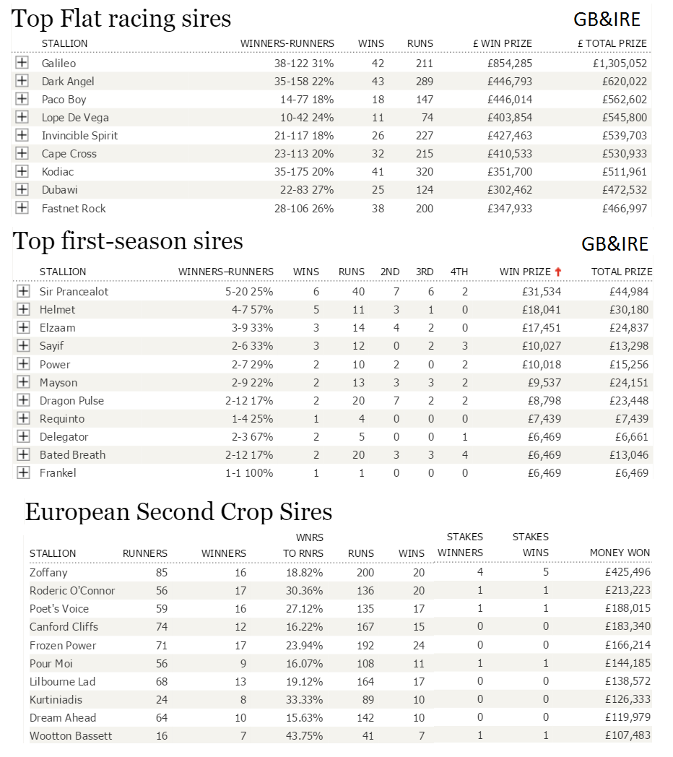Open the Frankel row plus icon
Screen dimensions: 673x757
click(x=23, y=472)
